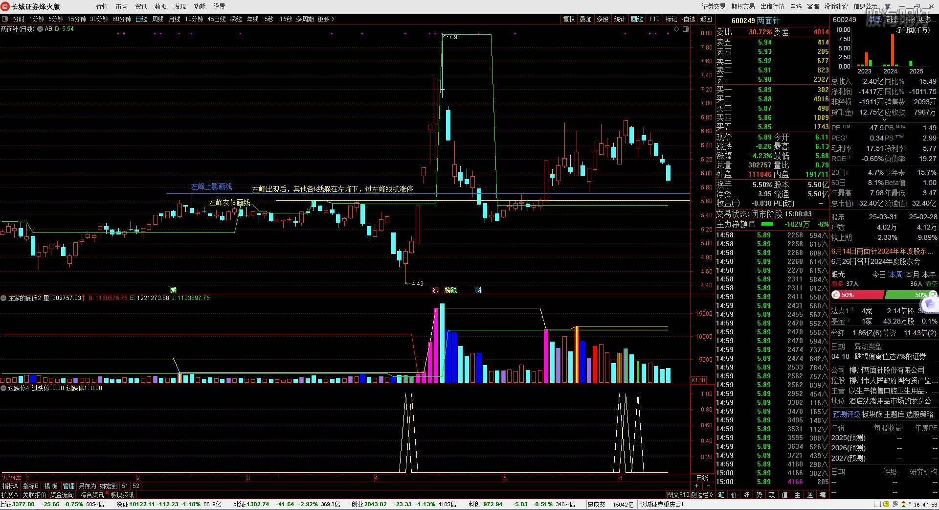Click the 减 marker under the price chart
The width and height of the screenshot is (939, 510).
(x=173, y=290)
